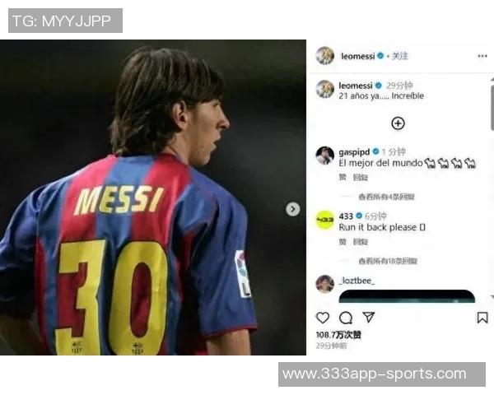The height and width of the screenshot is (395, 494).
Task: Share the post with the paper plane icon
Action: 368,317
